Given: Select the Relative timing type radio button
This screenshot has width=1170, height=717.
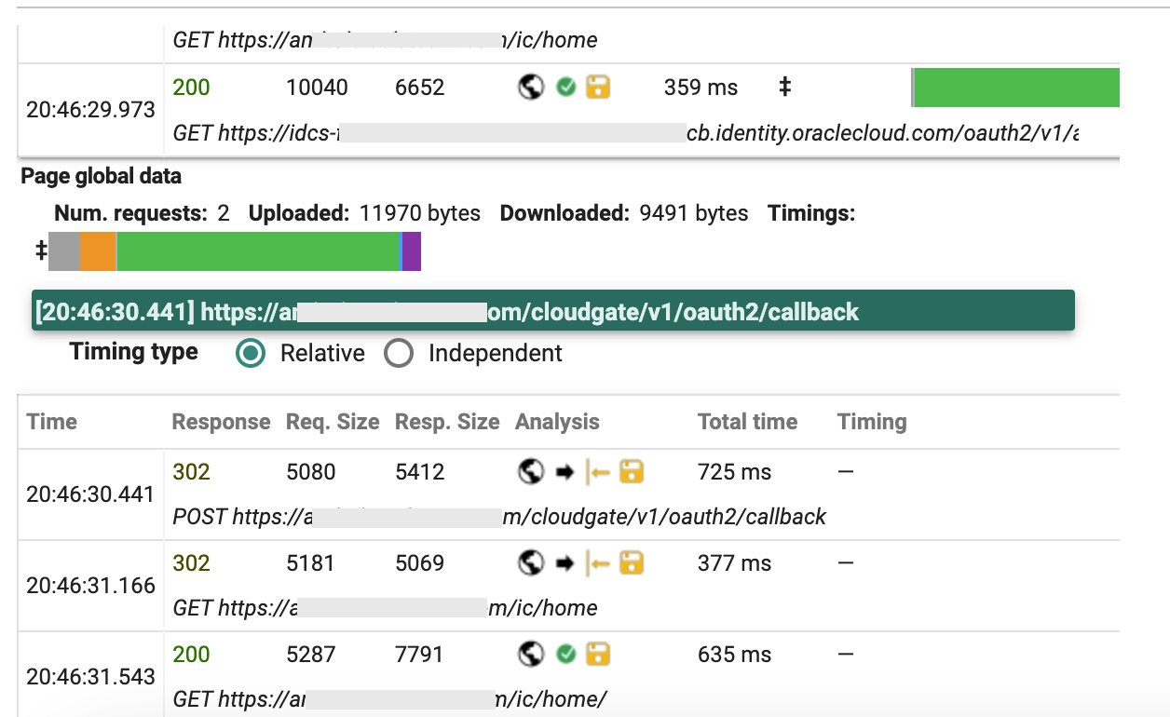Looking at the screenshot, I should click(250, 354).
